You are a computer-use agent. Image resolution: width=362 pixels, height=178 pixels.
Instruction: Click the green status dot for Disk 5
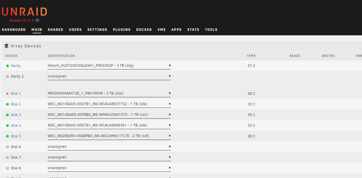point(7,136)
